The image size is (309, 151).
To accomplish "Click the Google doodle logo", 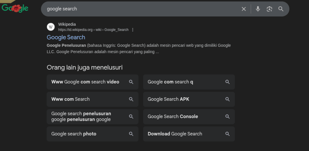I will click(15, 8).
